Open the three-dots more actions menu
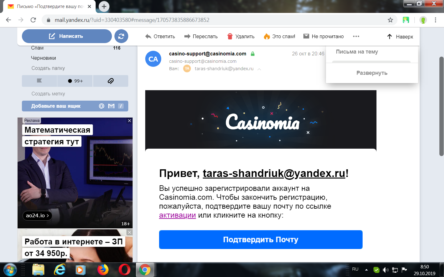The height and width of the screenshot is (277, 444). pyautogui.click(x=356, y=36)
